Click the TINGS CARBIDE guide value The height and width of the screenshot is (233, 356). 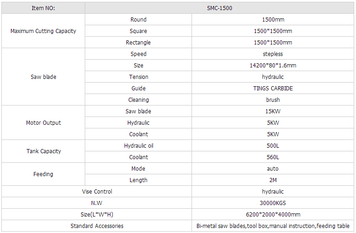click(x=273, y=89)
